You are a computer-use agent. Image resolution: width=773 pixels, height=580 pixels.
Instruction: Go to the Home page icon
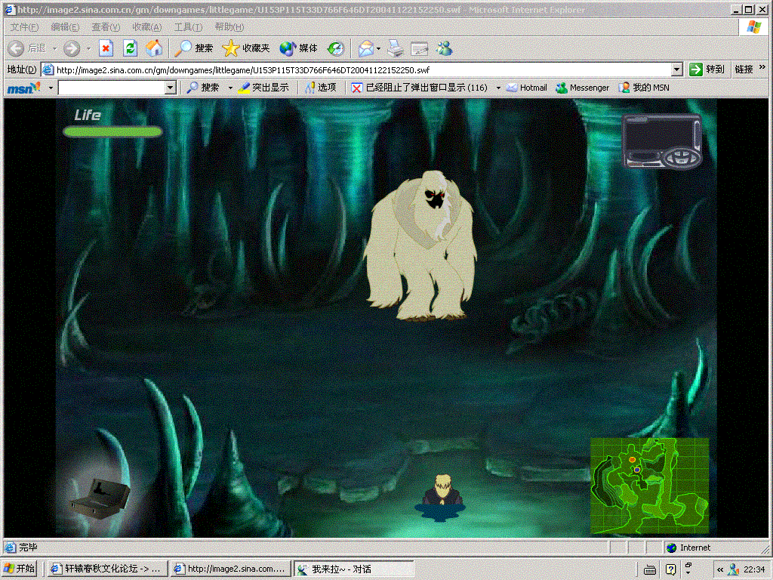(x=154, y=48)
